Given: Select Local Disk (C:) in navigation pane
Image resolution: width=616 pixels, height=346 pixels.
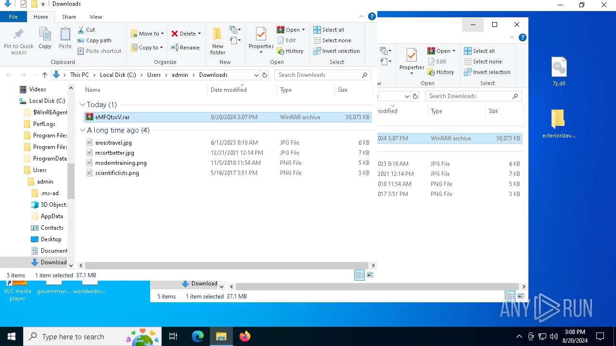Looking at the screenshot, I should (47, 101).
